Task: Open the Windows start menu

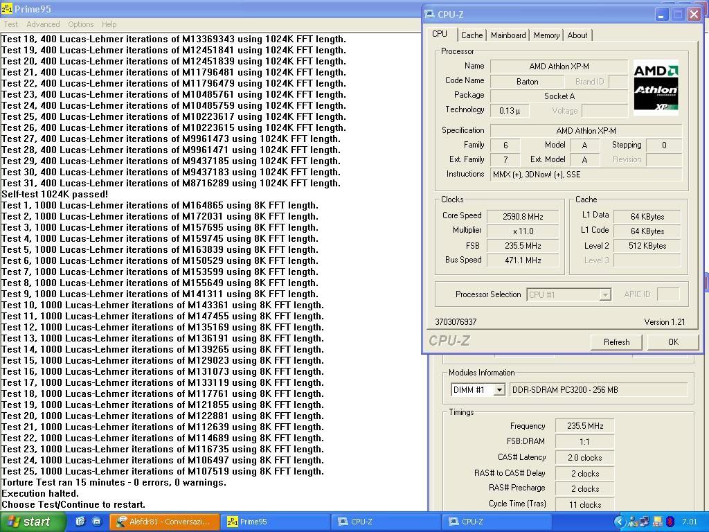Action: pos(33,522)
